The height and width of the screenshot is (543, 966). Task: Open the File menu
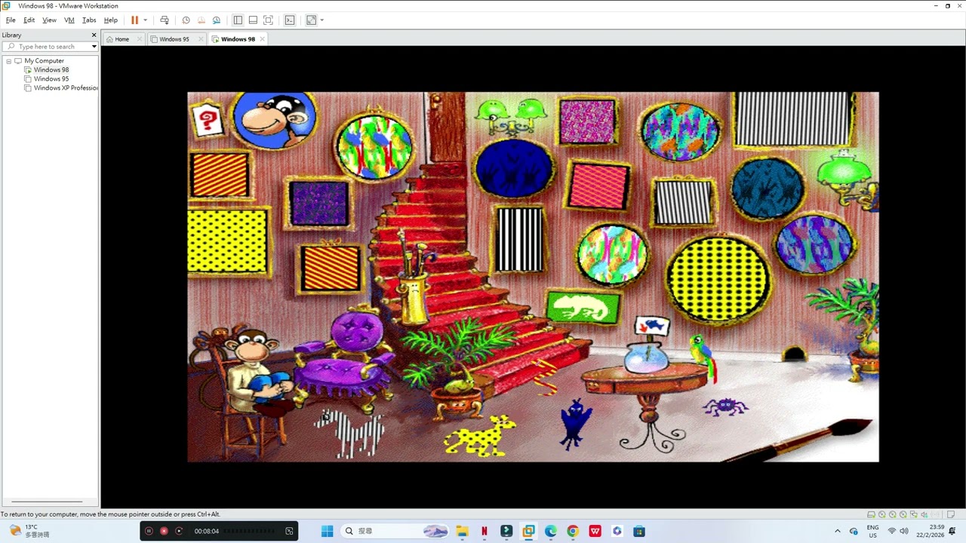(x=11, y=20)
